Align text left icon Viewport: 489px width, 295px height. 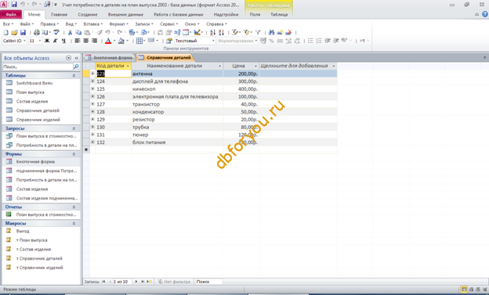tap(78, 41)
